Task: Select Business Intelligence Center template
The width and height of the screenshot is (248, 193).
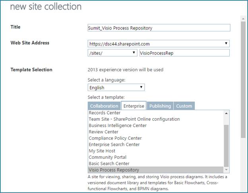Action: point(118,125)
